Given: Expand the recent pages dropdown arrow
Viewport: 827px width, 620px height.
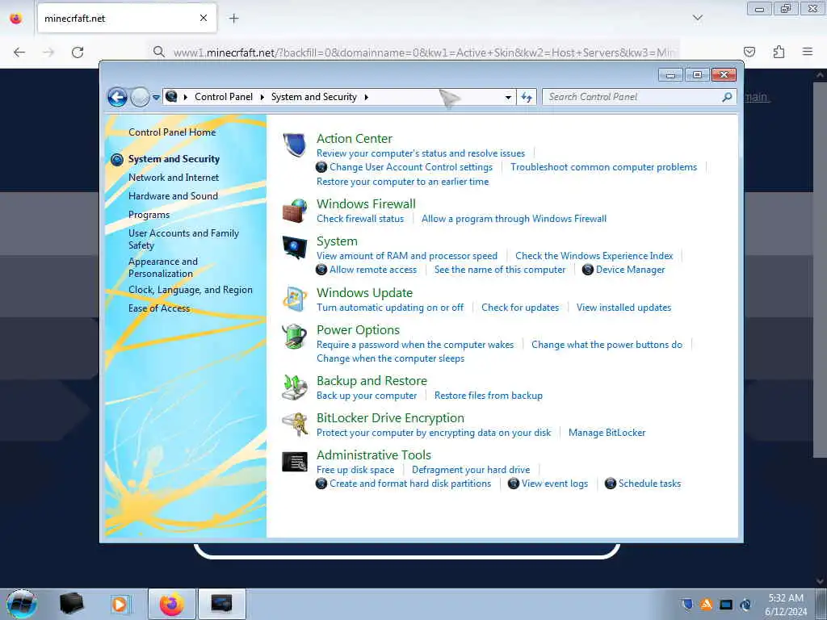Looking at the screenshot, I should 156,98.
